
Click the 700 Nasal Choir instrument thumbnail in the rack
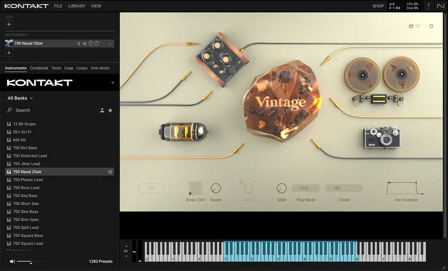tap(9, 43)
